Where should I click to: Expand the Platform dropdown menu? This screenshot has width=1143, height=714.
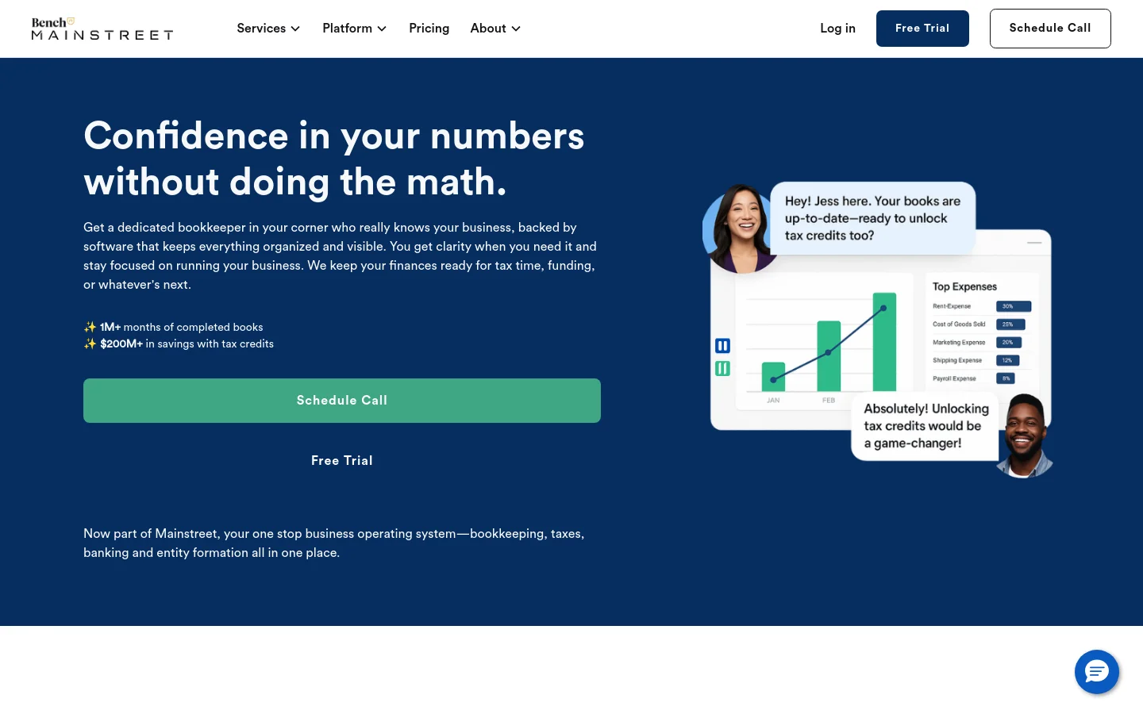[x=354, y=29]
